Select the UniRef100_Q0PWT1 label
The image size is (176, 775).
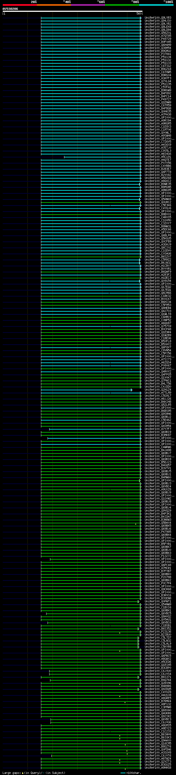[158, 602]
